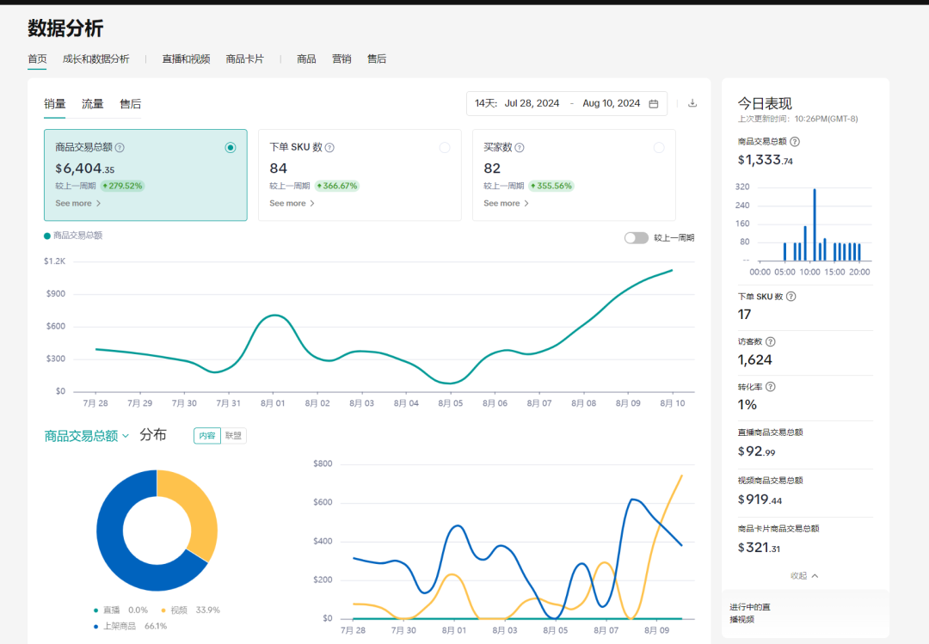This screenshot has width=929, height=644.
Task: Click the calendar icon in date picker
Action: click(x=654, y=103)
